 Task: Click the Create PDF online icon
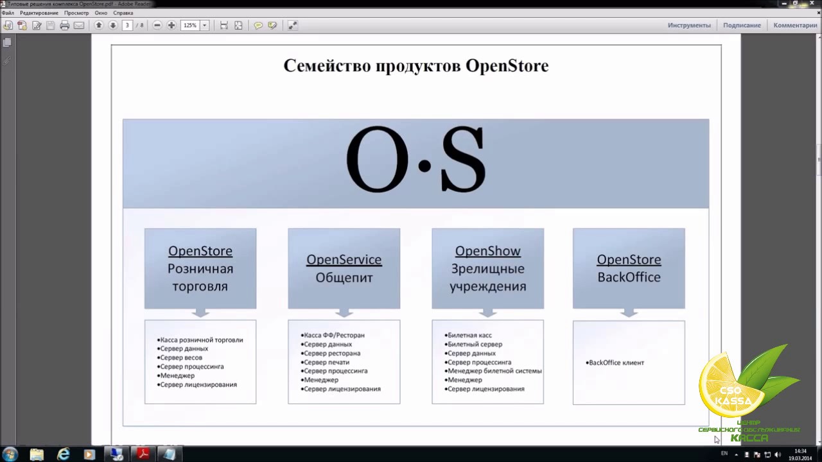pos(22,26)
